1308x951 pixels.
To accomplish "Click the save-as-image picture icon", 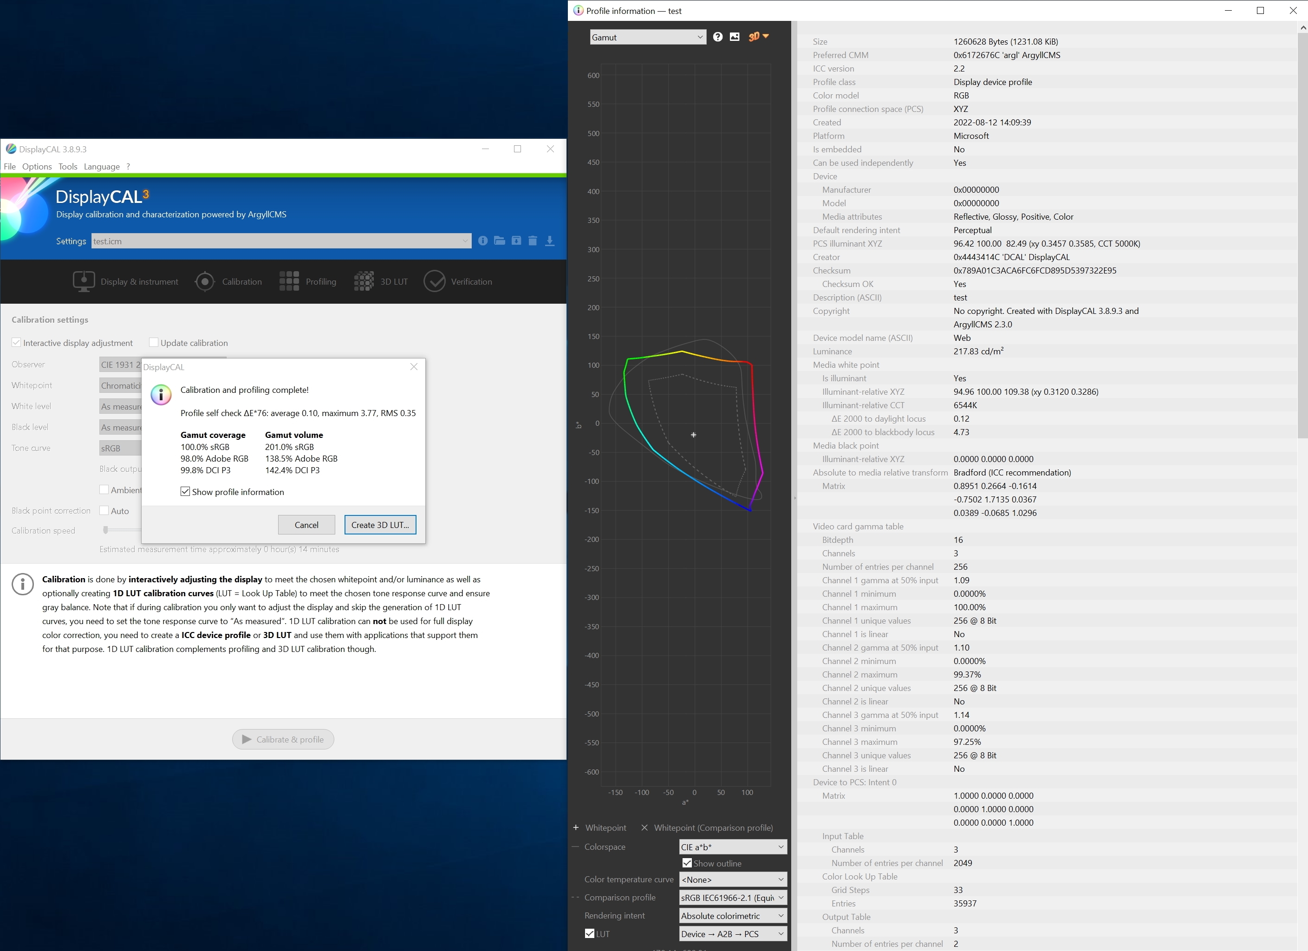I will [734, 37].
